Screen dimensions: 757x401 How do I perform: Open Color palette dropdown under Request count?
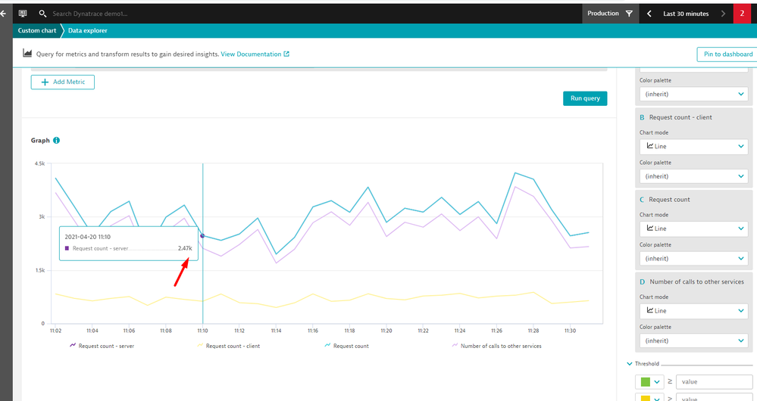tap(694, 258)
